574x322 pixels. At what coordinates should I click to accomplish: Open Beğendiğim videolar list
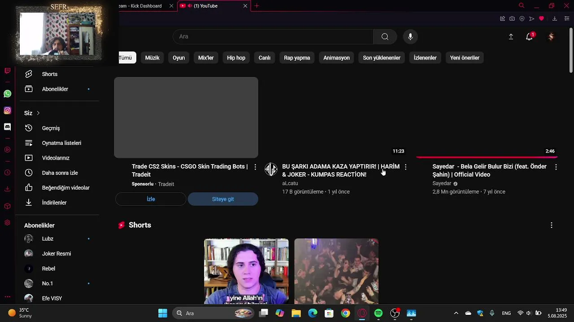[57, 188]
